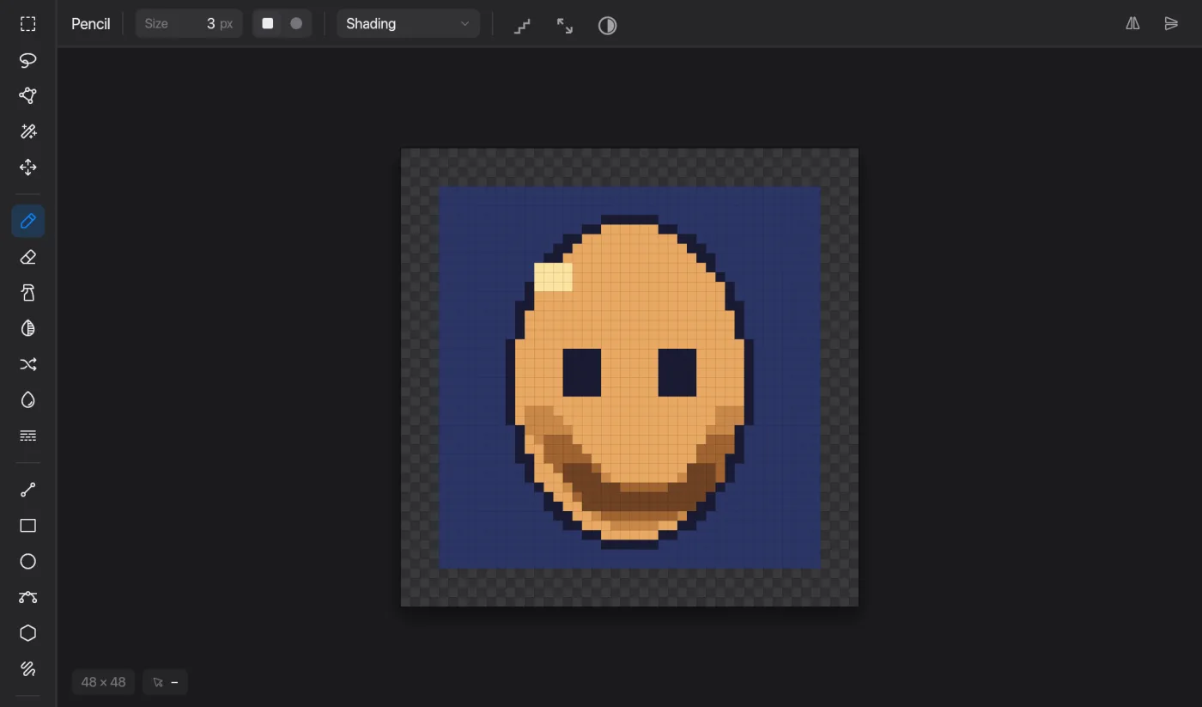
Task: Select the spray can tool
Action: (x=28, y=293)
